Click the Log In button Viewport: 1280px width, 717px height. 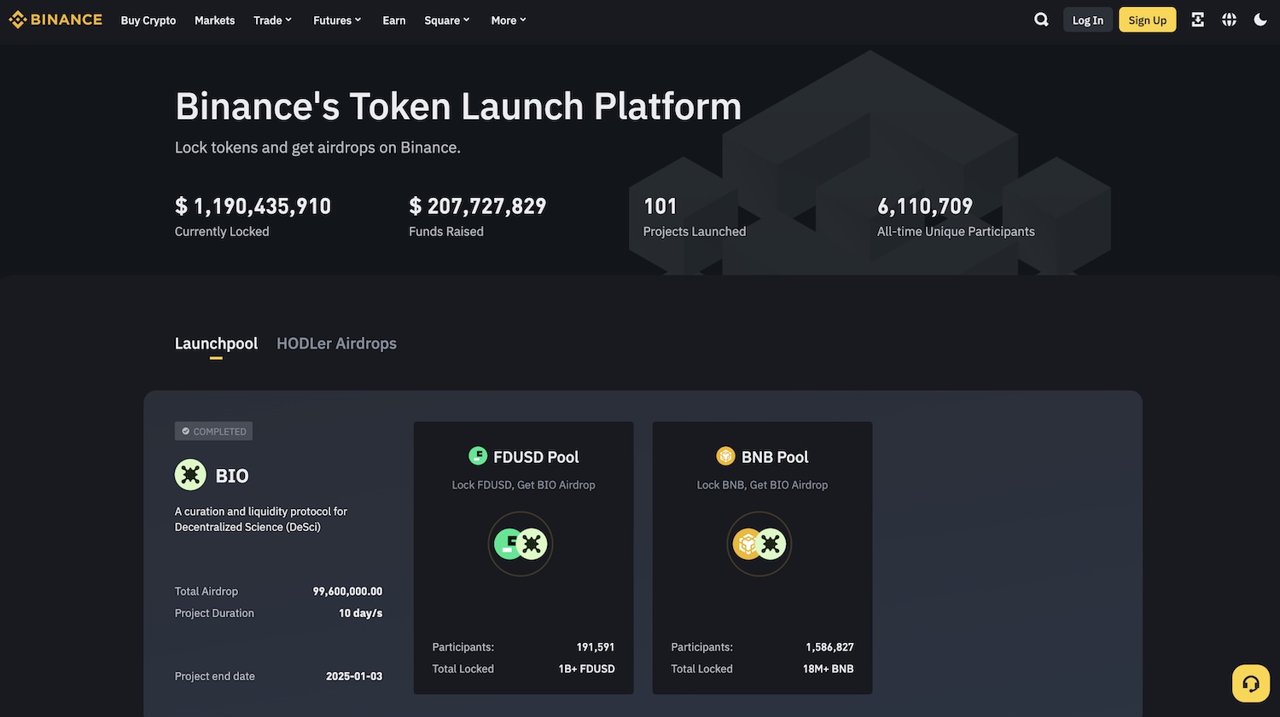(1087, 19)
